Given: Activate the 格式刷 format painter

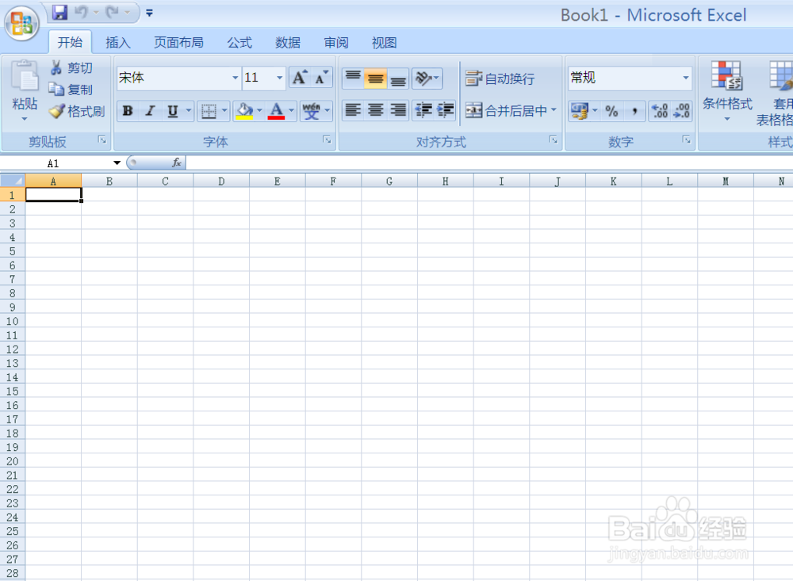Looking at the screenshot, I should [77, 111].
